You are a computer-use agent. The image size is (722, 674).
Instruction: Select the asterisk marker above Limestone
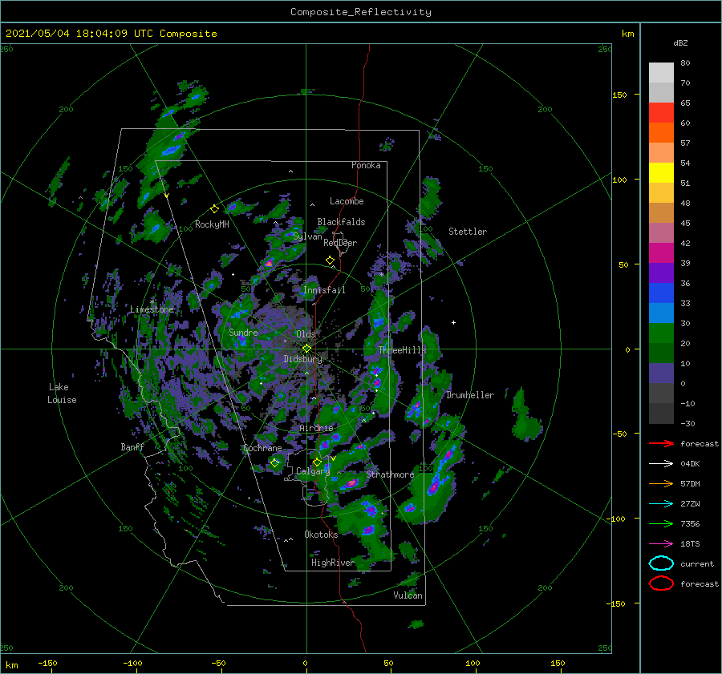coord(152,302)
